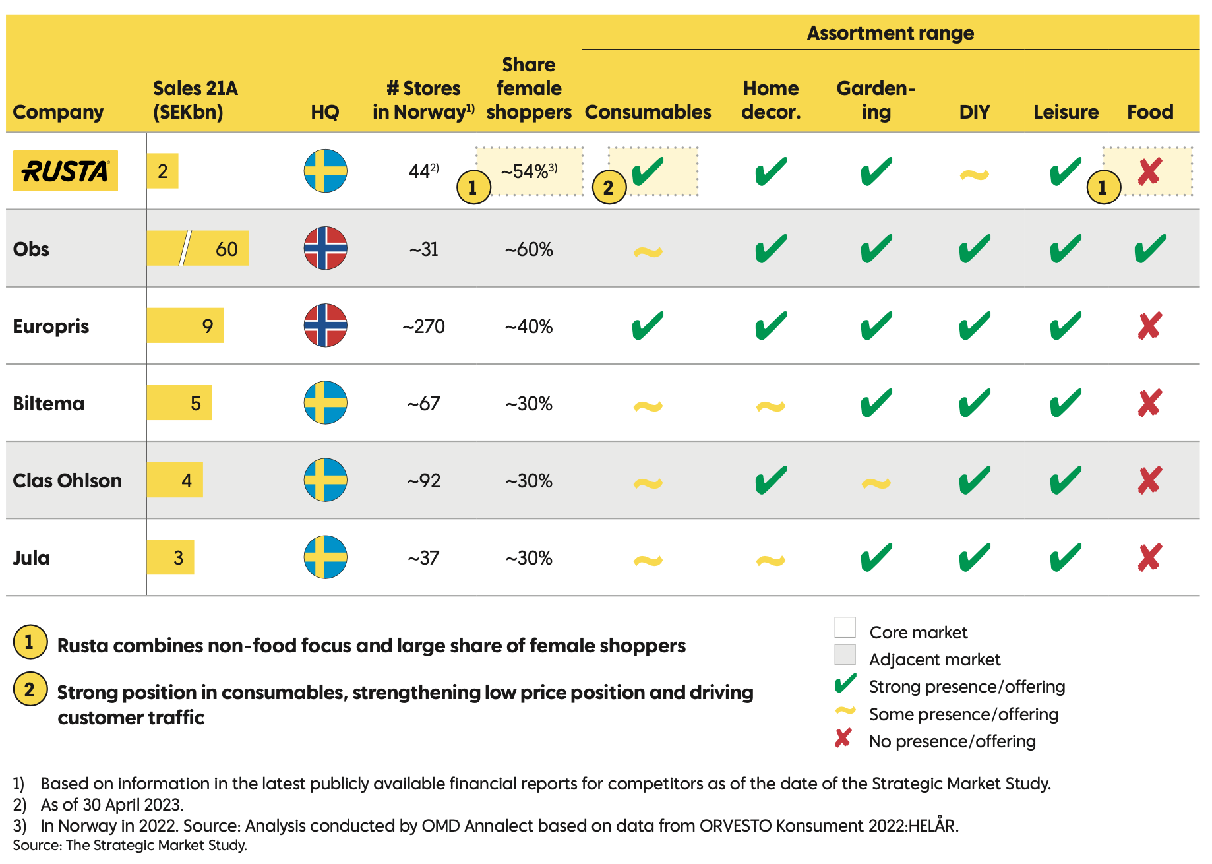Click the Jula row Swedish flag
1212x864 pixels.
click(325, 557)
